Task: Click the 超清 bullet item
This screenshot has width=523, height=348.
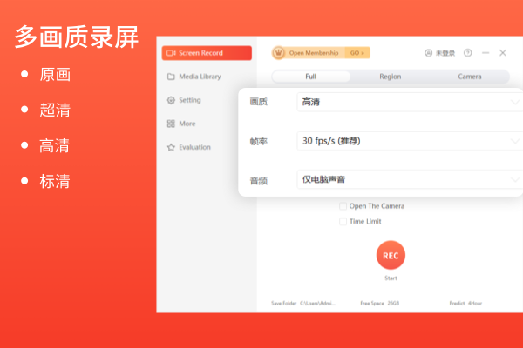Action: pos(55,110)
